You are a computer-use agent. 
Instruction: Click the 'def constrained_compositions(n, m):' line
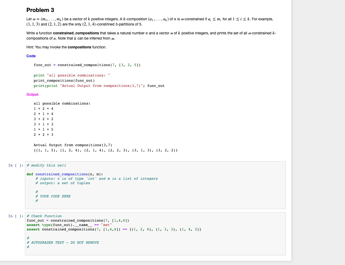[x=65, y=174]
